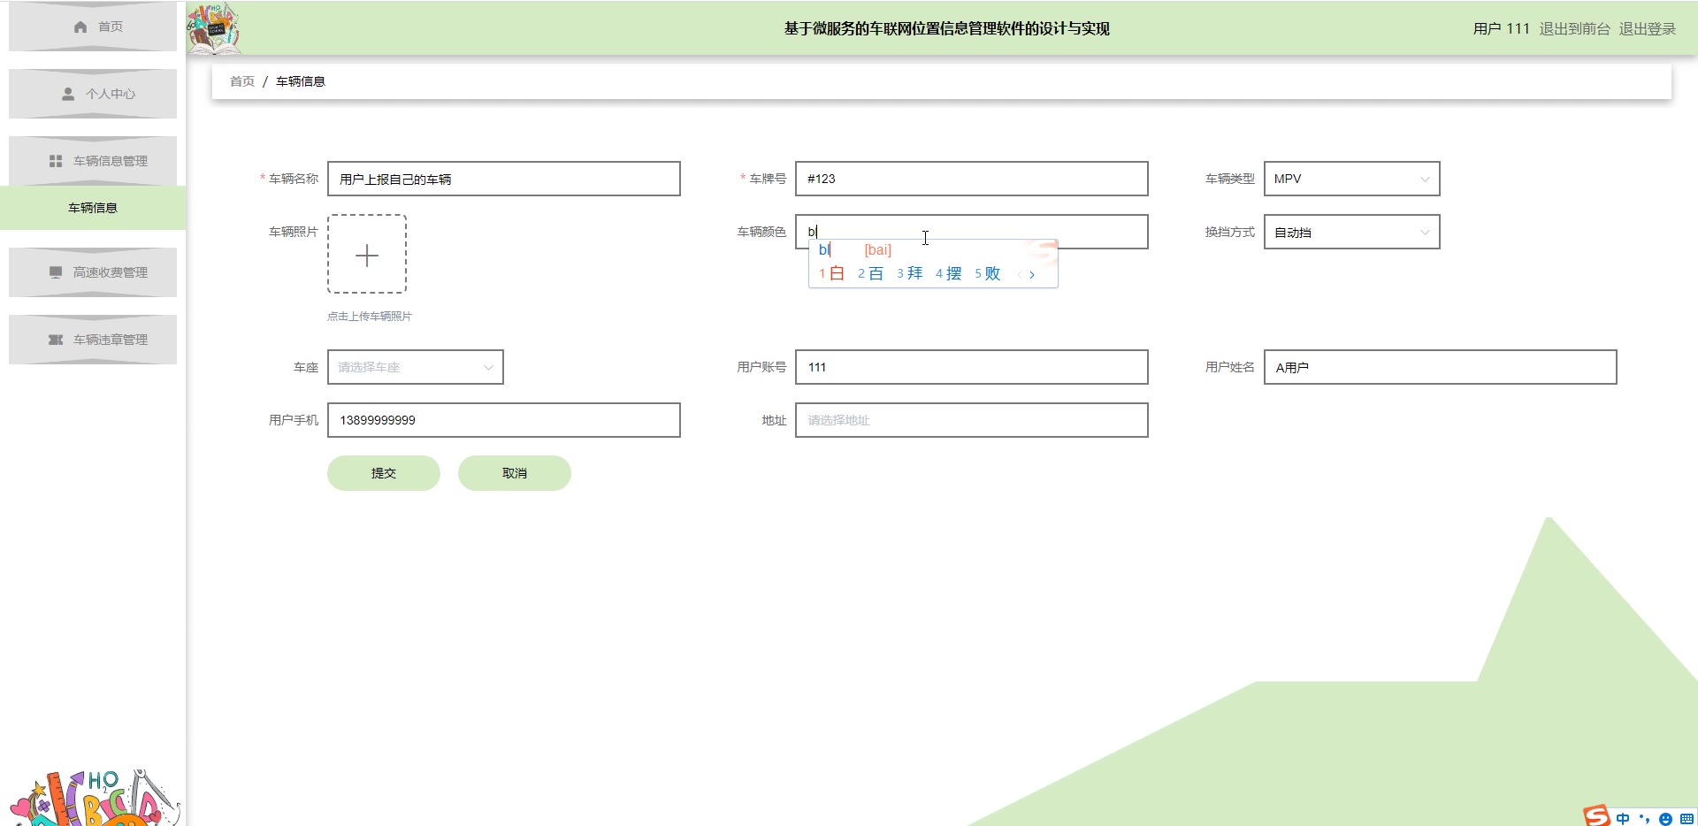Click 退出登录 to log out
This screenshot has height=826, width=1698.
point(1648,28)
